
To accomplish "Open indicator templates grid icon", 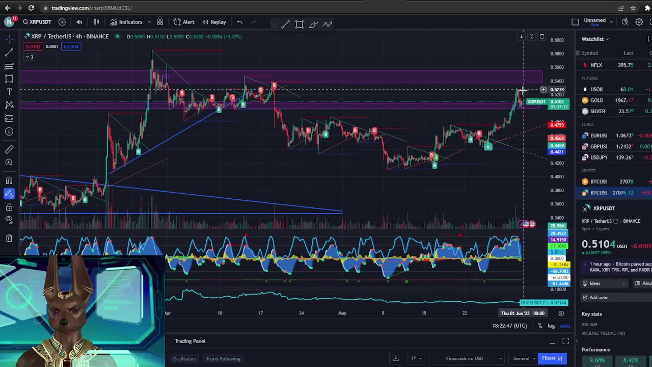I will [160, 22].
